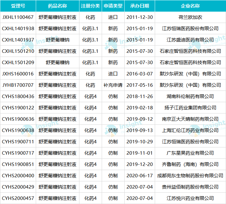Select cell CYHS1900717
Screen dimensions: 226x204
(18, 153)
